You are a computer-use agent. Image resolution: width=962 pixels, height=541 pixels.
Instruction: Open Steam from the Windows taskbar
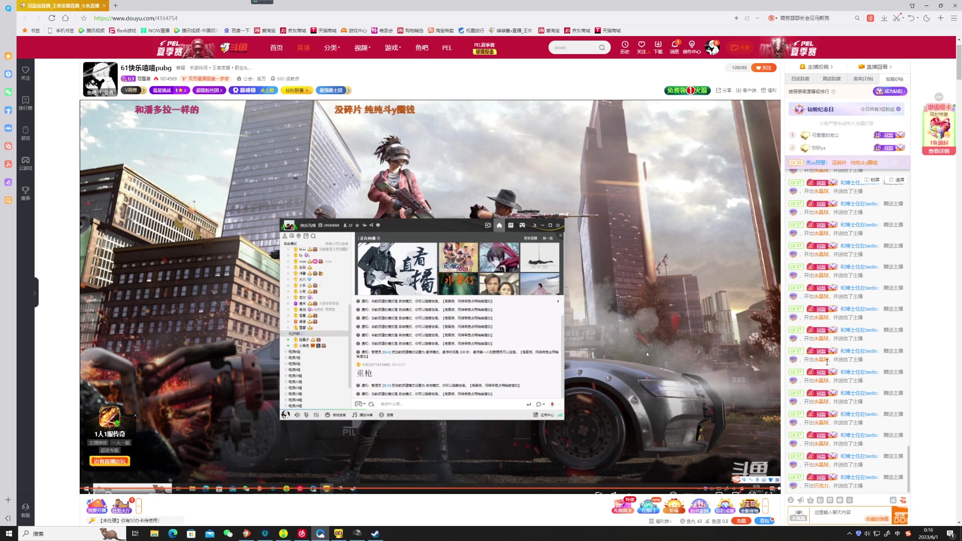click(x=376, y=533)
